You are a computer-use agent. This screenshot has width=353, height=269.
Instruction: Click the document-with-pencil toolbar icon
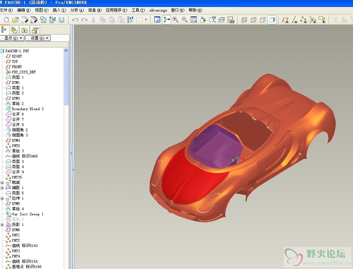pos(34,20)
